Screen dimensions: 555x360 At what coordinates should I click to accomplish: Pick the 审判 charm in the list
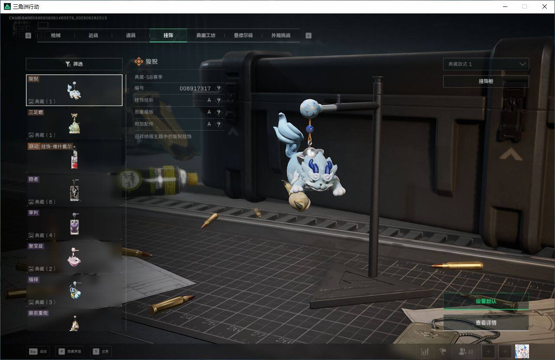click(74, 224)
